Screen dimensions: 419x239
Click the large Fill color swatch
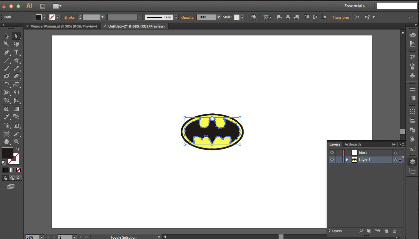point(8,152)
